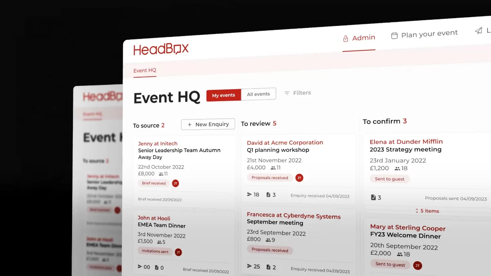The width and height of the screenshot is (491, 276).
Task: Click the '23rd September 2022' date
Action: (276, 233)
